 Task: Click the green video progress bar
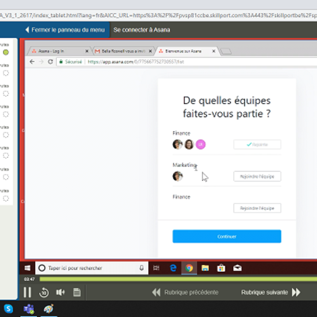(178, 279)
